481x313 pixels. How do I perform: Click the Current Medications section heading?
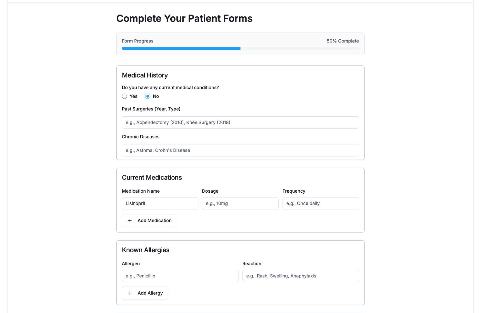pos(152,178)
